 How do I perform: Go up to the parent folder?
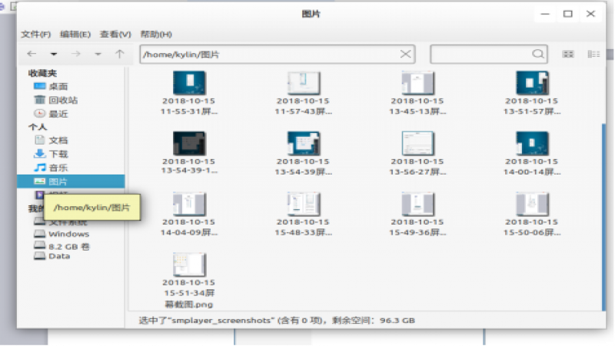tap(119, 54)
